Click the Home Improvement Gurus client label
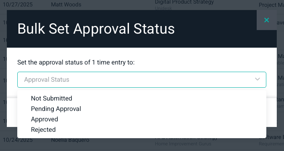 tap(183, 144)
